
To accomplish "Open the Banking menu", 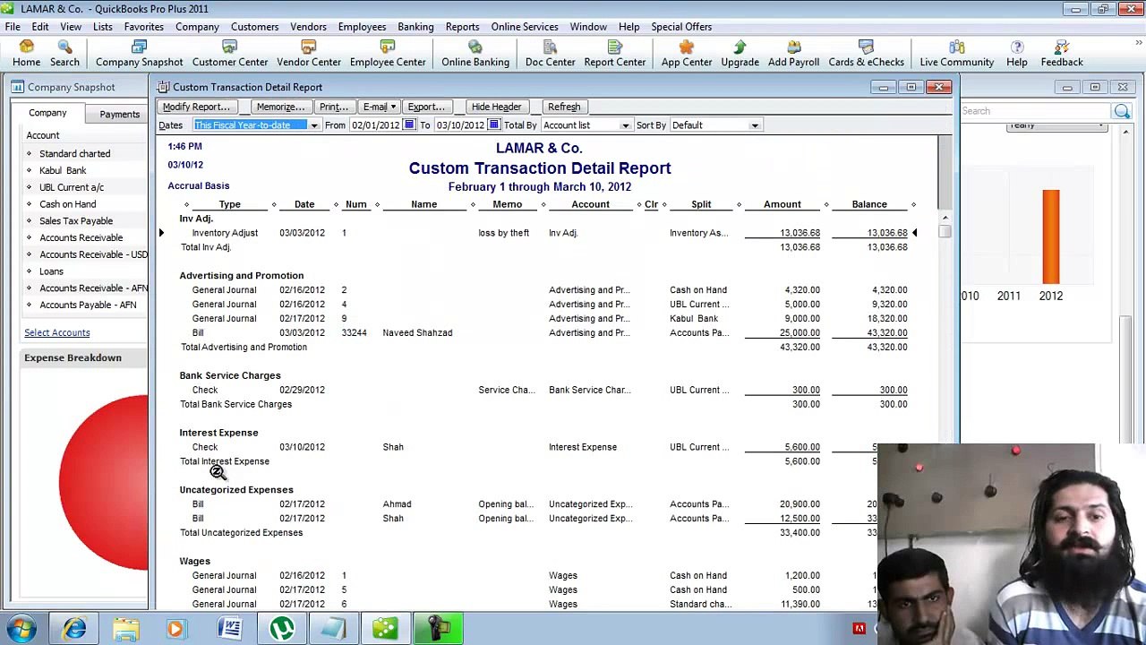I will tap(415, 27).
